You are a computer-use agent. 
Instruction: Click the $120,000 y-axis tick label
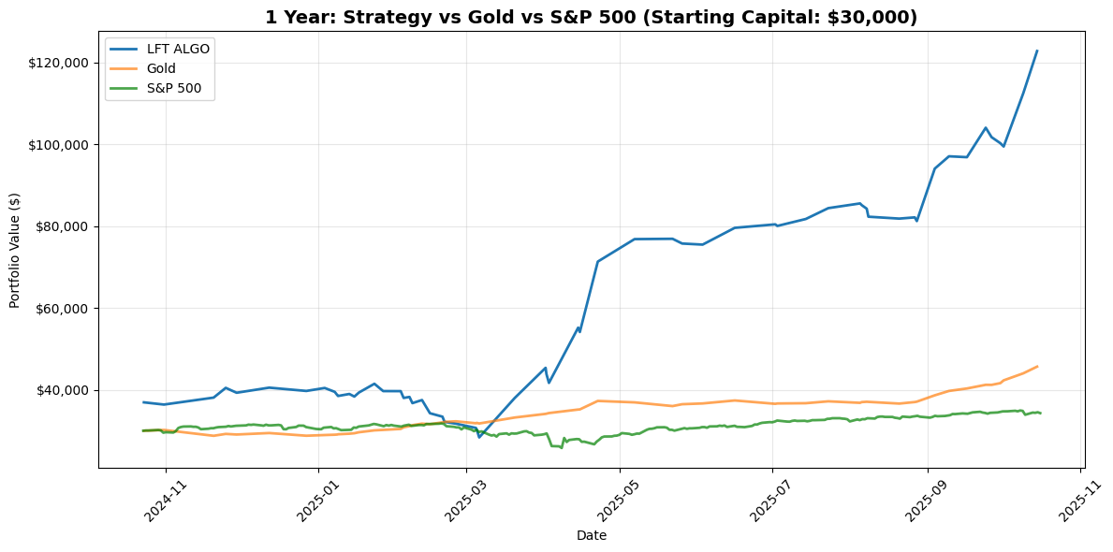[58, 63]
